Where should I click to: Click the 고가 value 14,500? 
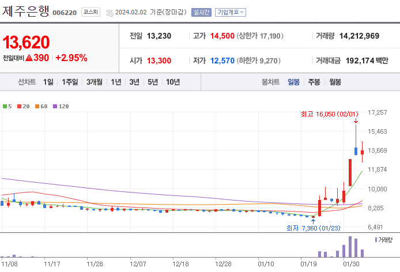[x=222, y=36]
